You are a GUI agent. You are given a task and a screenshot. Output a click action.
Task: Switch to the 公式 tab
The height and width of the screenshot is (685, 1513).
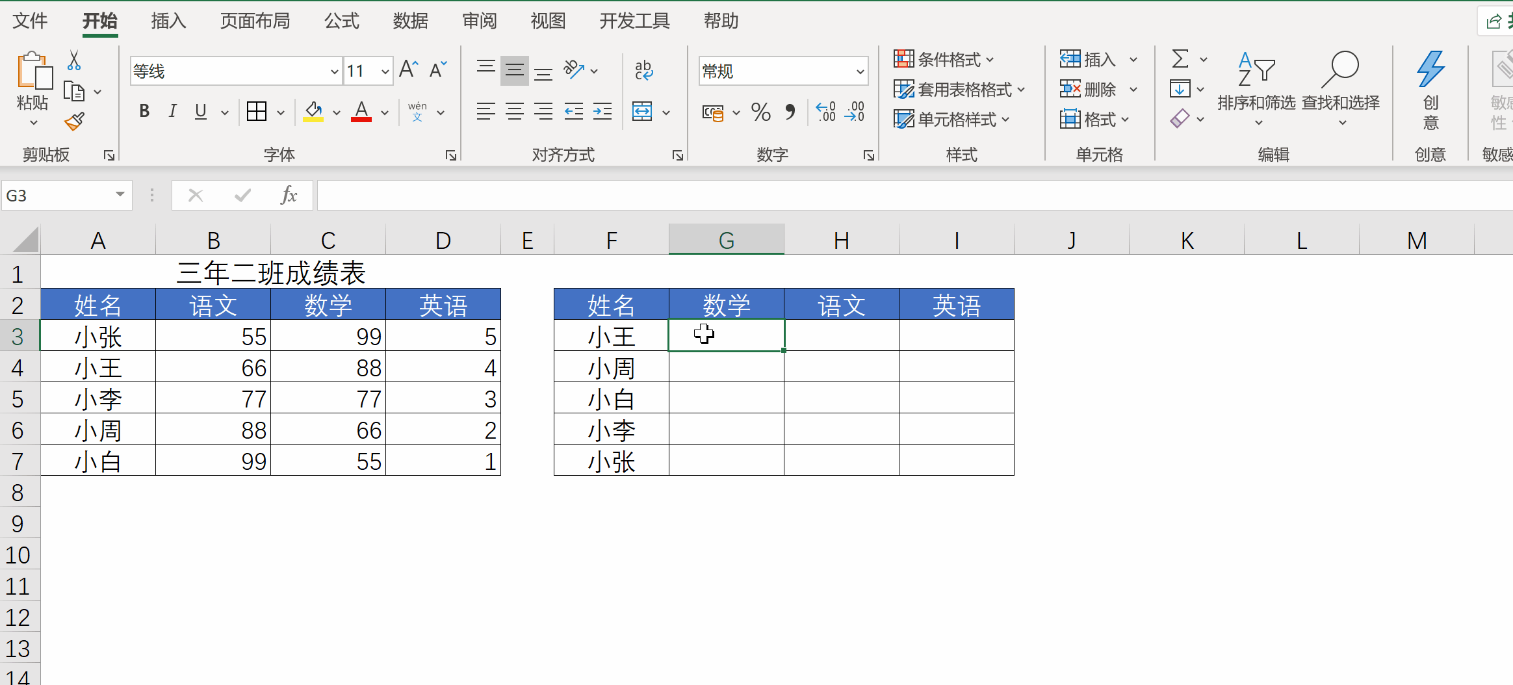click(x=341, y=21)
